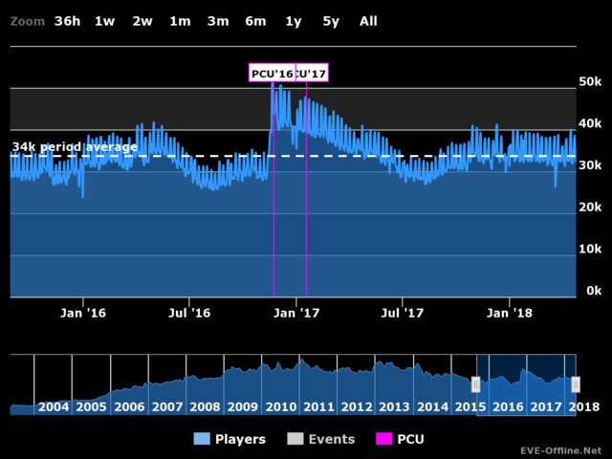The height and width of the screenshot is (459, 612).
Task: Switch zoom to 2w
Action: (142, 21)
